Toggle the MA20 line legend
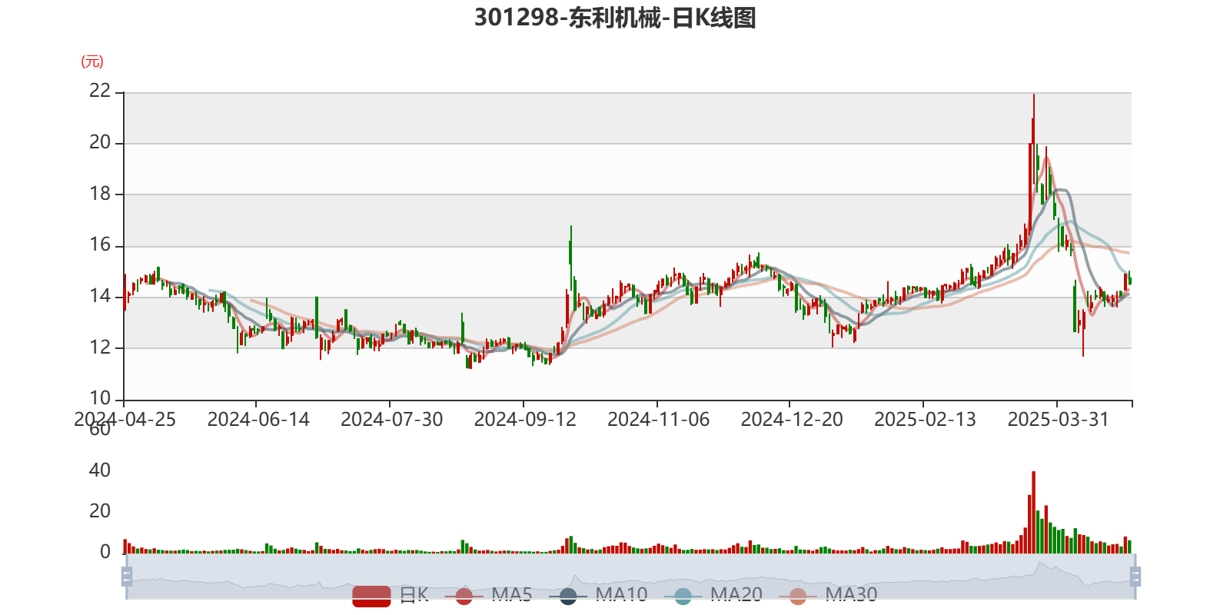The width and height of the screenshot is (1230, 615). pyautogui.click(x=714, y=595)
